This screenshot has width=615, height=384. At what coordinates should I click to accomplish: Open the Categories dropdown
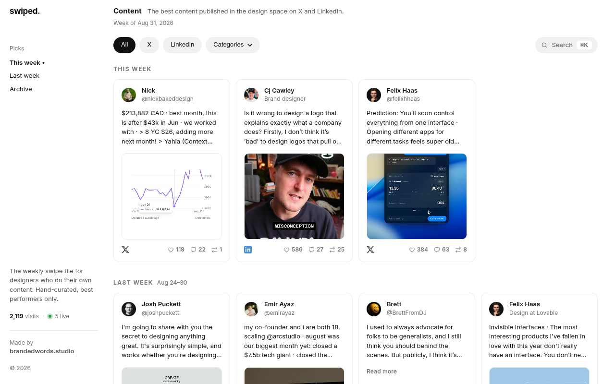[233, 45]
